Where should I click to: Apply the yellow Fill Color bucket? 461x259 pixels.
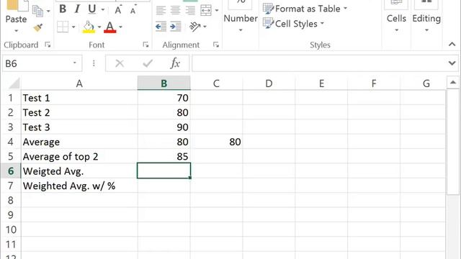pyautogui.click(x=89, y=27)
